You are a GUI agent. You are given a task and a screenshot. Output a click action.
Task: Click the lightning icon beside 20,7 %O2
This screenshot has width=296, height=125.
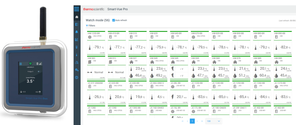click(x=172, y=97)
